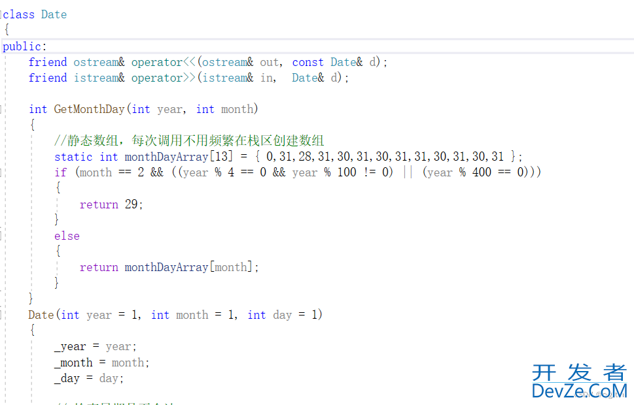Click 'int day = 1' in the Date constructor
The height and width of the screenshot is (405, 634).
283,315
